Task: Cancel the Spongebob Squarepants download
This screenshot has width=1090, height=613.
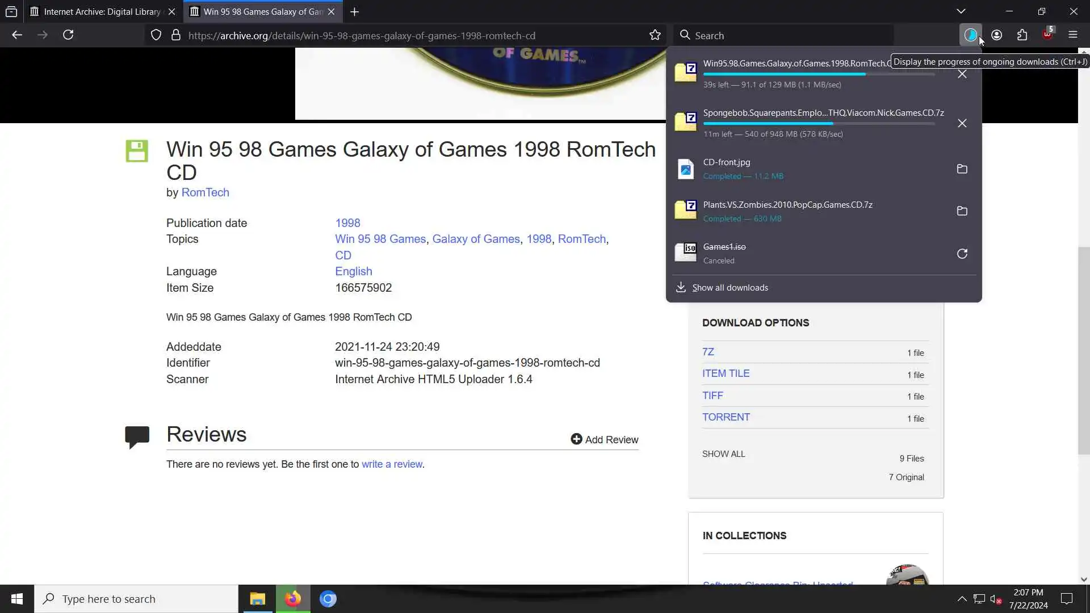Action: (x=962, y=123)
